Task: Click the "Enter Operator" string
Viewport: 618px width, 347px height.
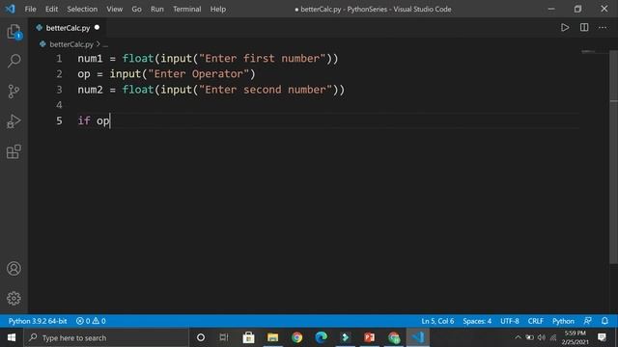Action: pyautogui.click(x=198, y=74)
